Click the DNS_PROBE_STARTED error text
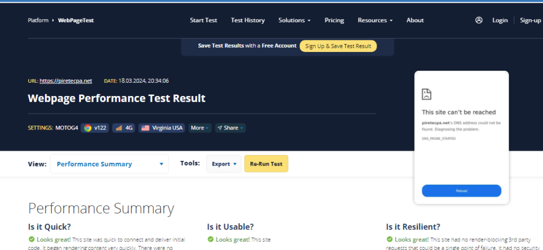The image size is (543, 250). (439, 139)
